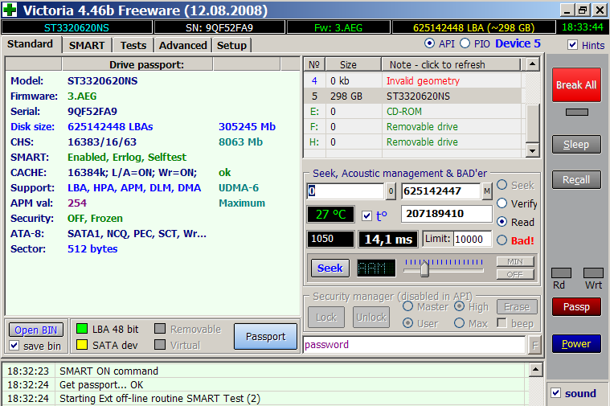
Task: Click the indicator below Break All
Action: click(576, 112)
